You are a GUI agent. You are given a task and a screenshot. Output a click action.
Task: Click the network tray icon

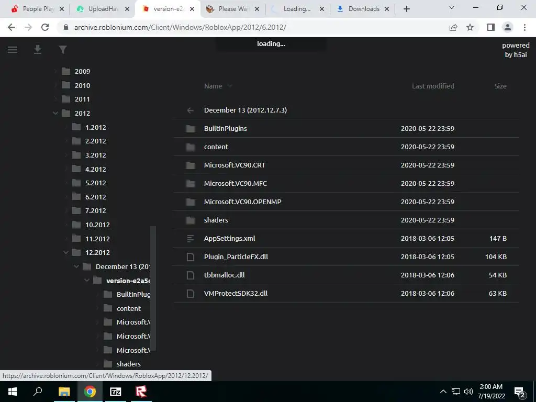tap(456, 392)
